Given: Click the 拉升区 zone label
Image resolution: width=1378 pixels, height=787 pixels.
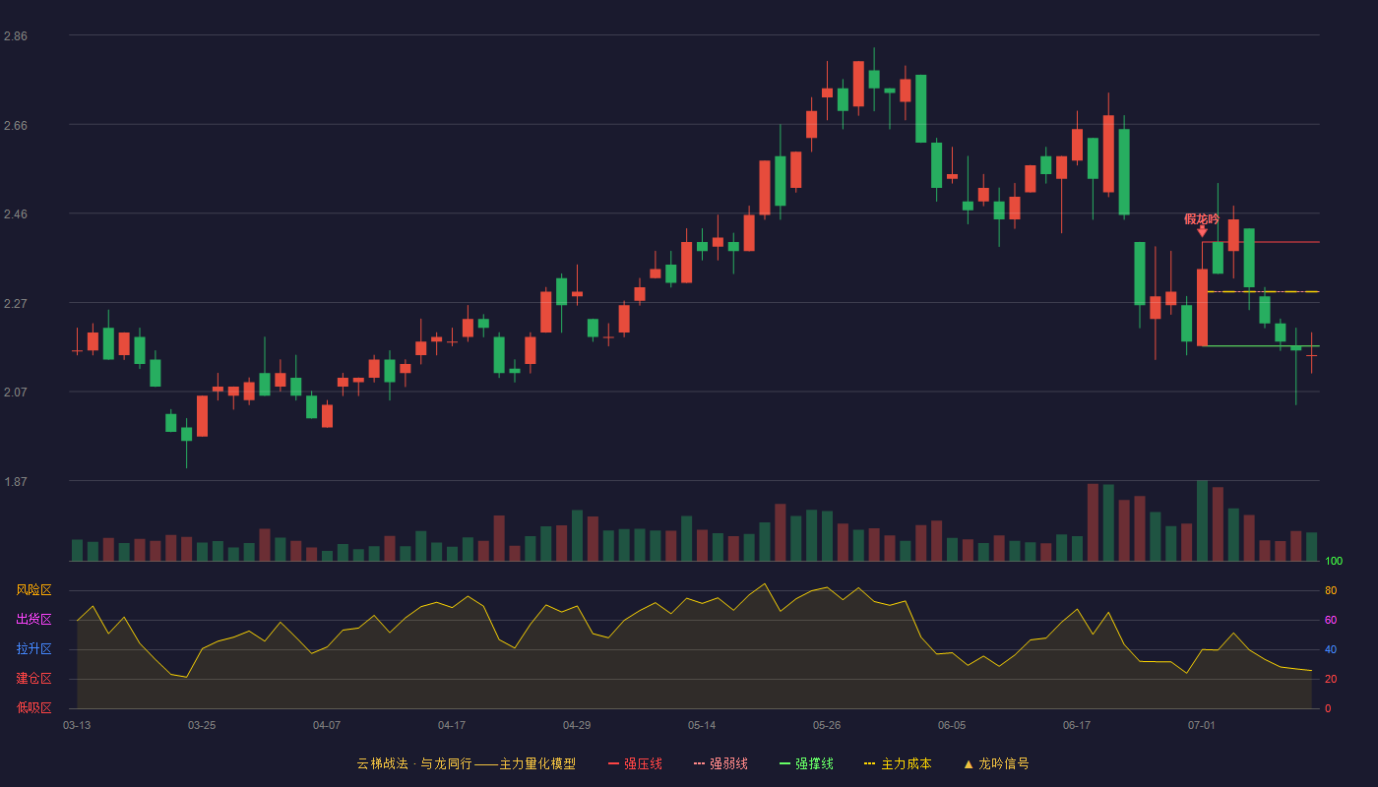Looking at the screenshot, I should 33,649.
